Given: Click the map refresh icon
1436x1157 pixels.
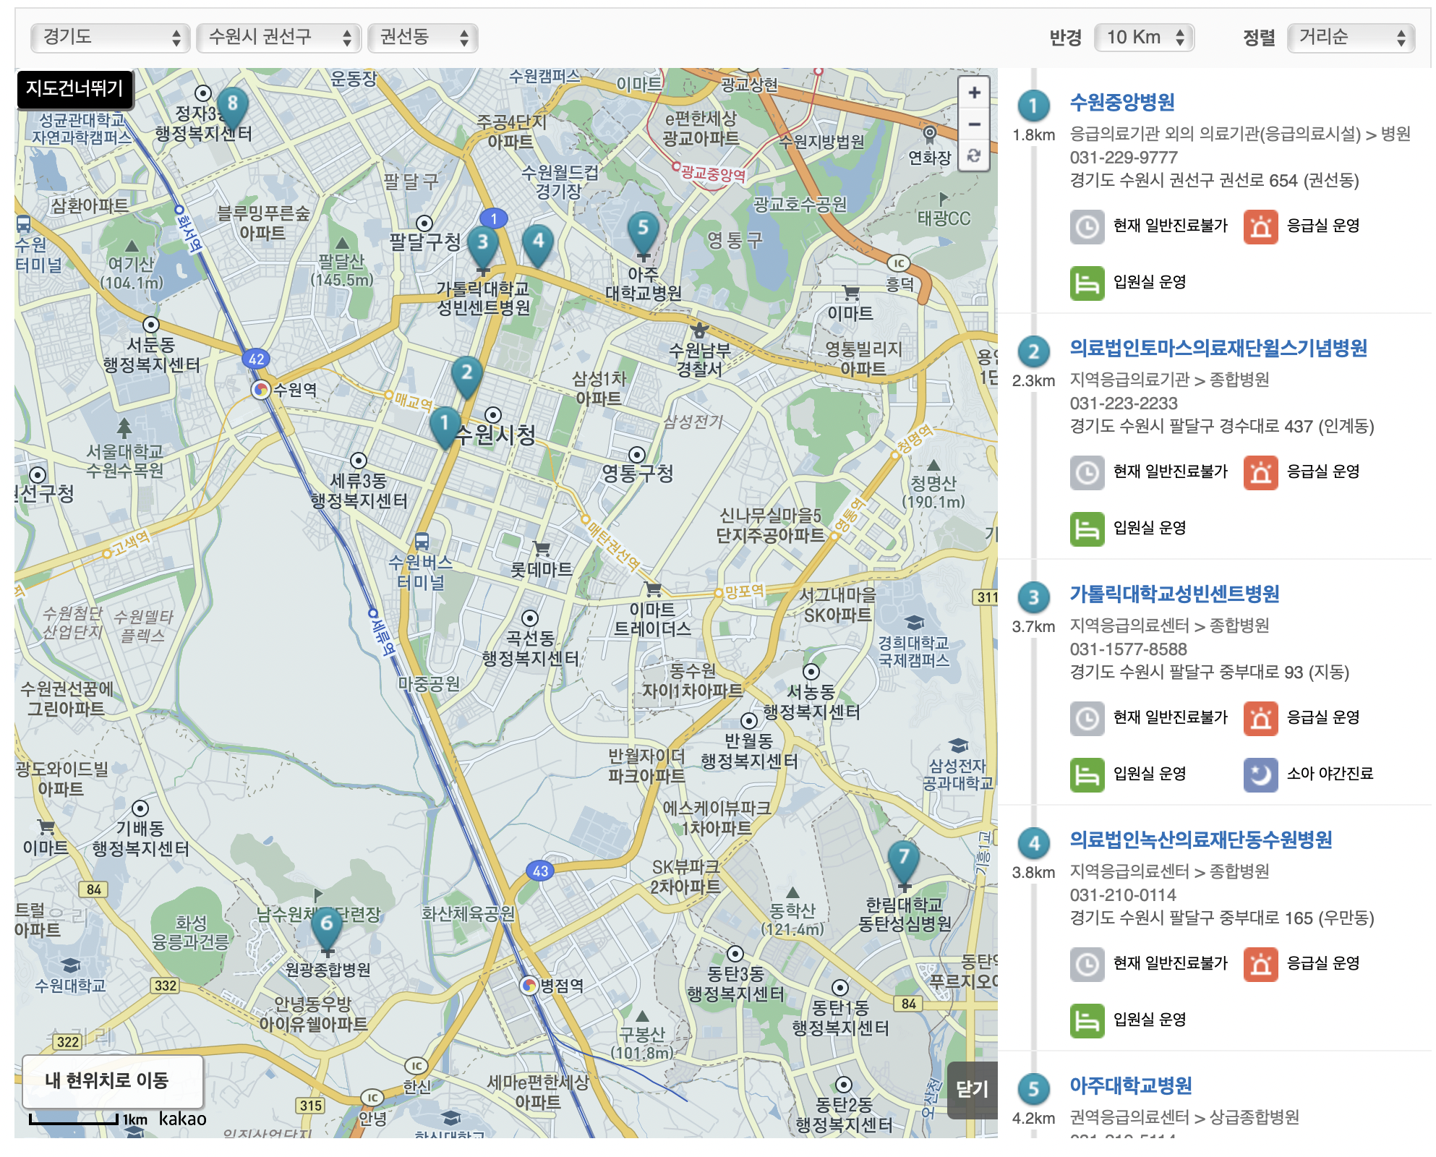Looking at the screenshot, I should pos(974,155).
